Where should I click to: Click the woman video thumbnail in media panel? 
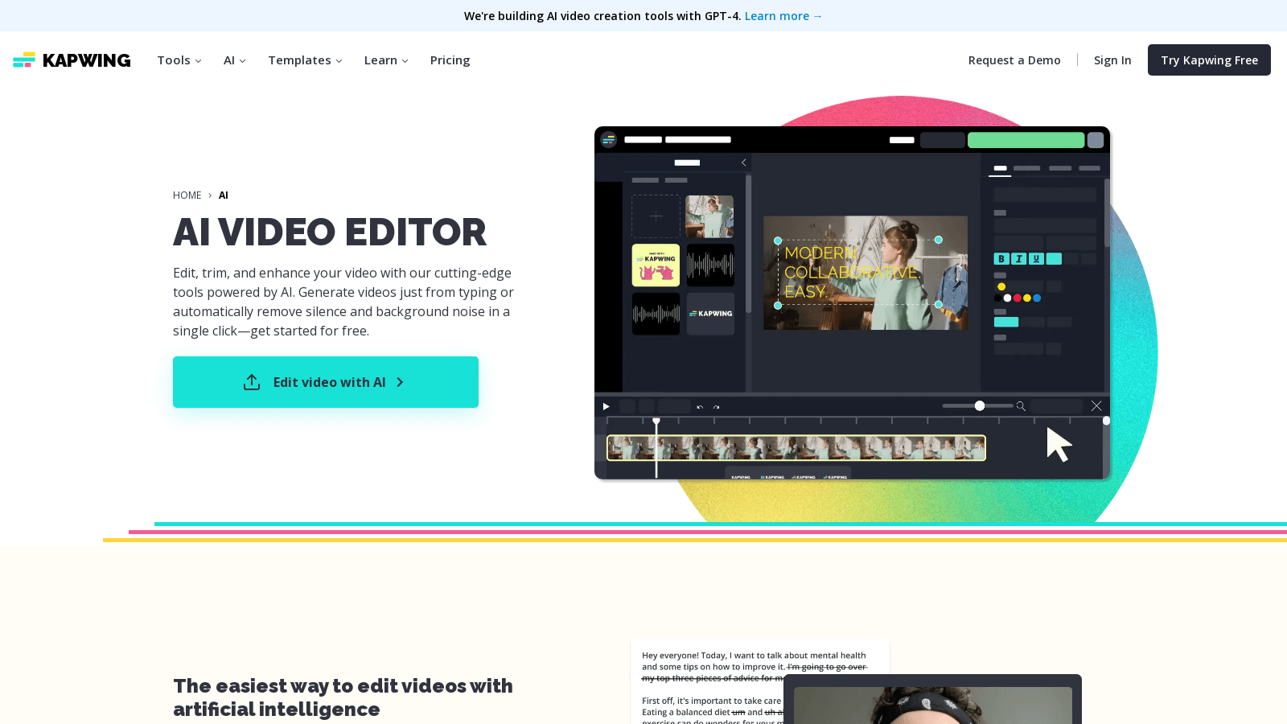709,216
